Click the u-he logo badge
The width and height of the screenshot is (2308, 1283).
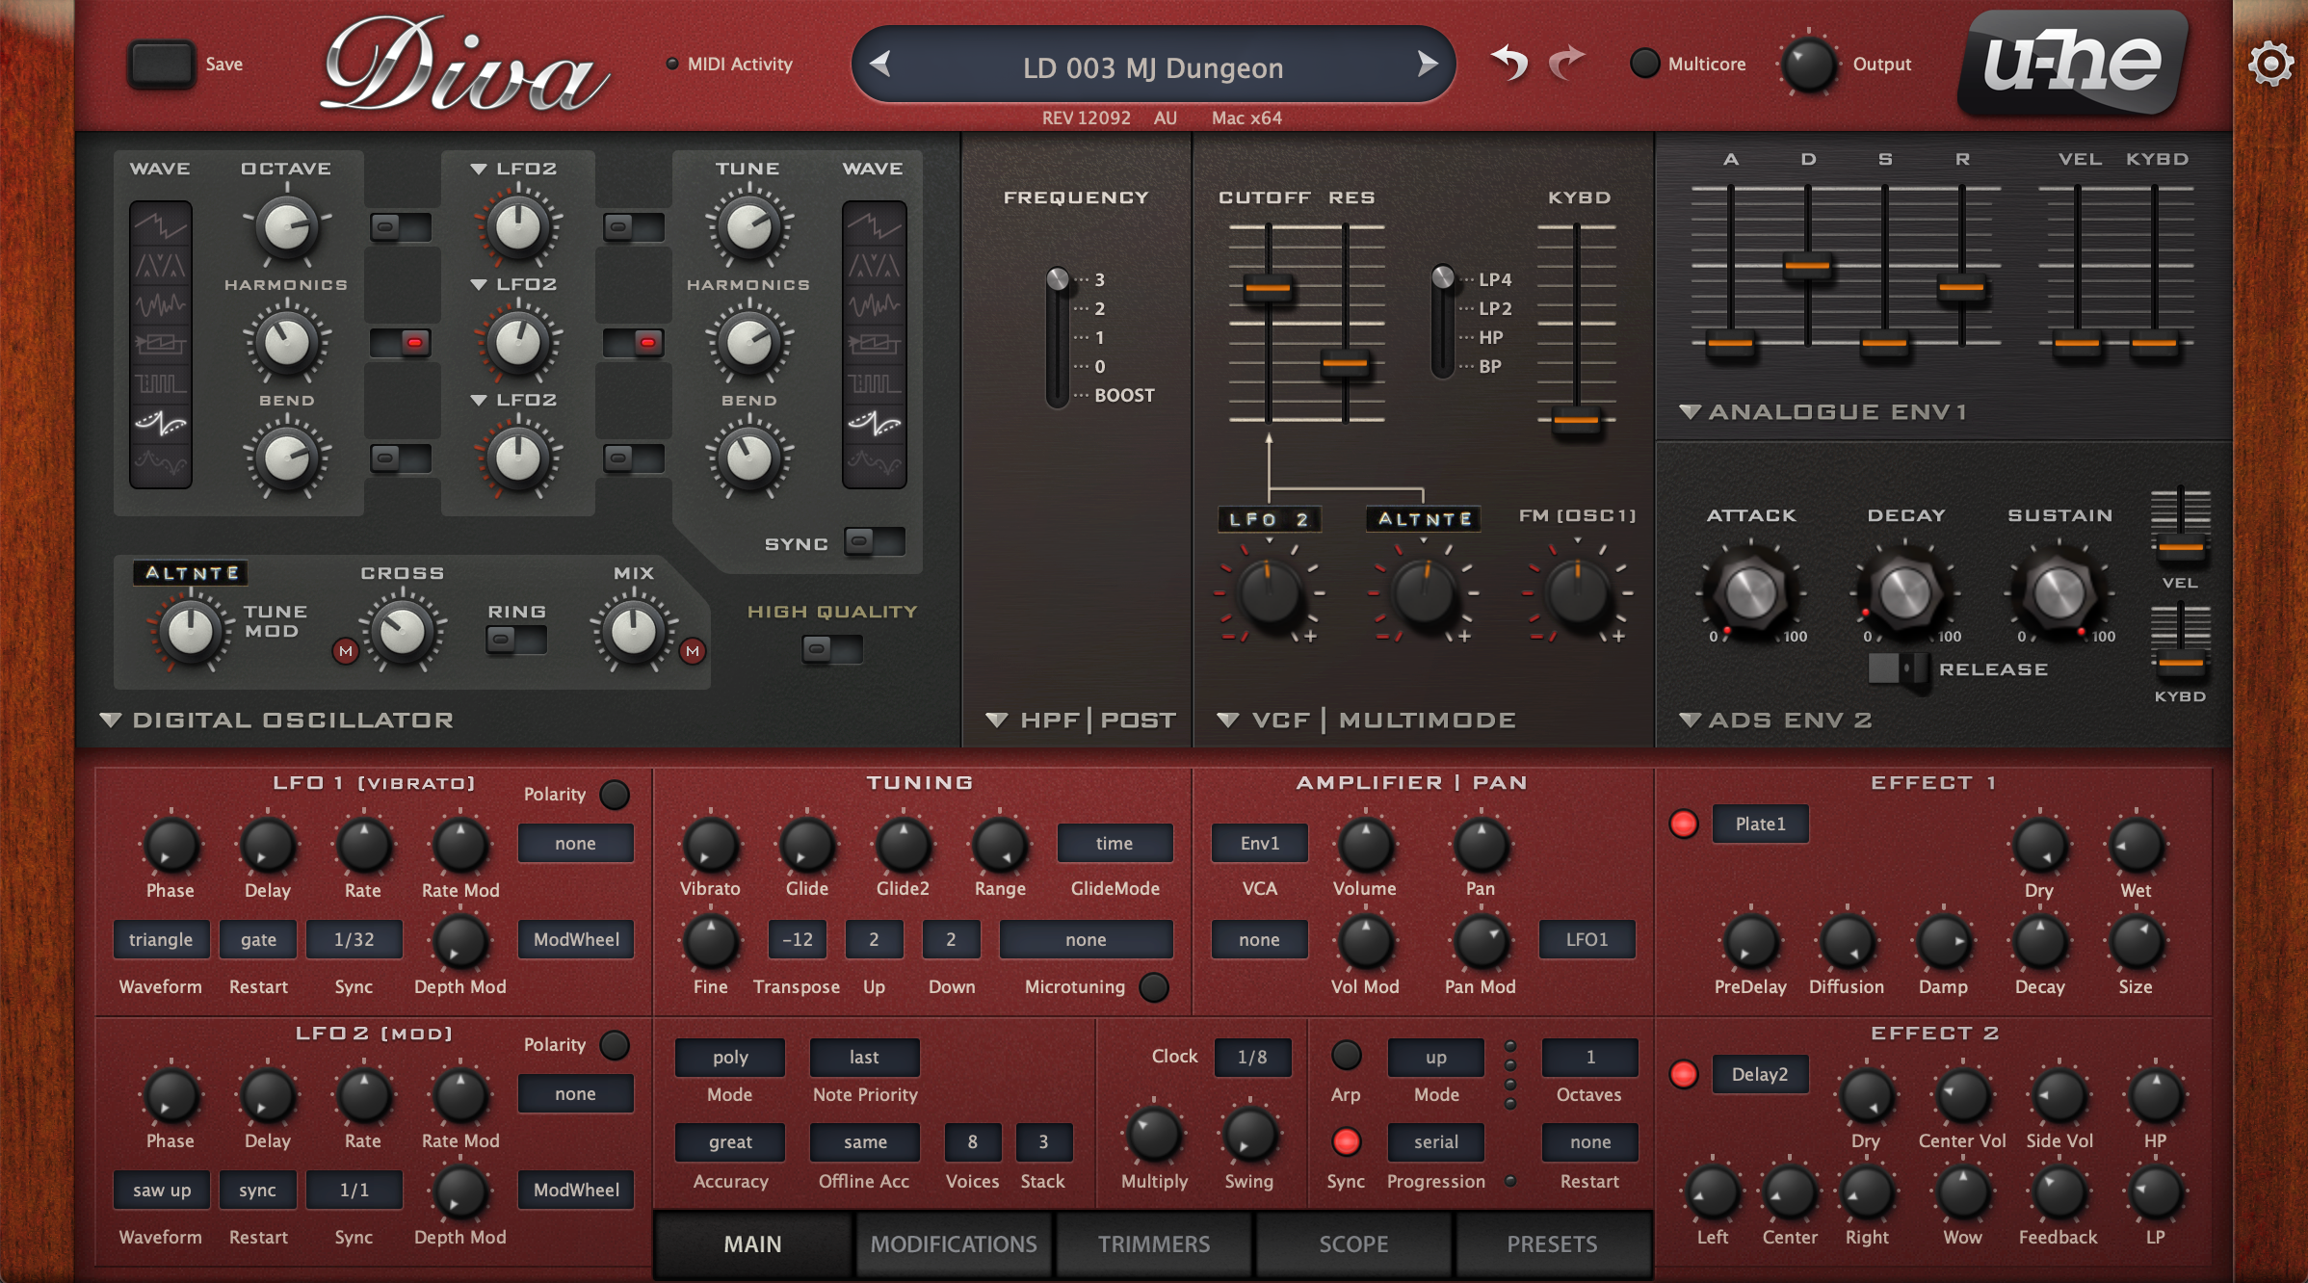pos(2071,64)
